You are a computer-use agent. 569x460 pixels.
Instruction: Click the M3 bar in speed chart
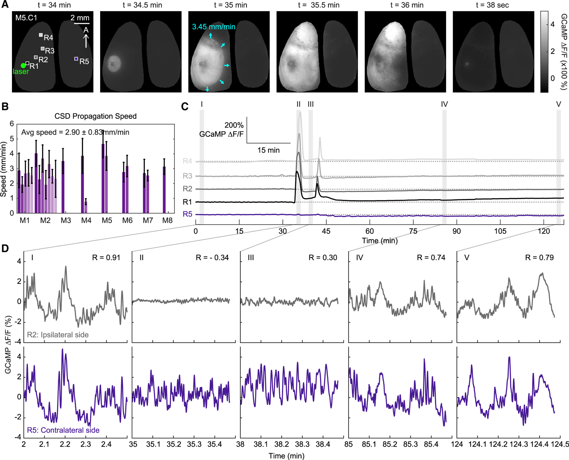(x=63, y=187)
